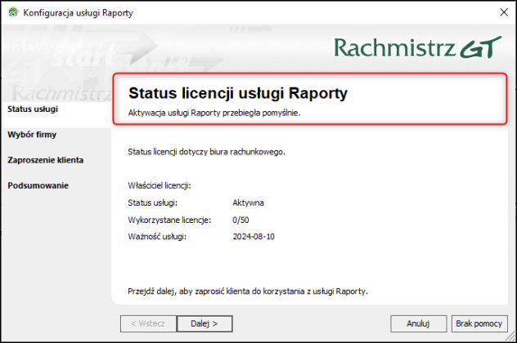Select the Status usługi step
Viewport: 517px width, 343px height.
(33, 109)
